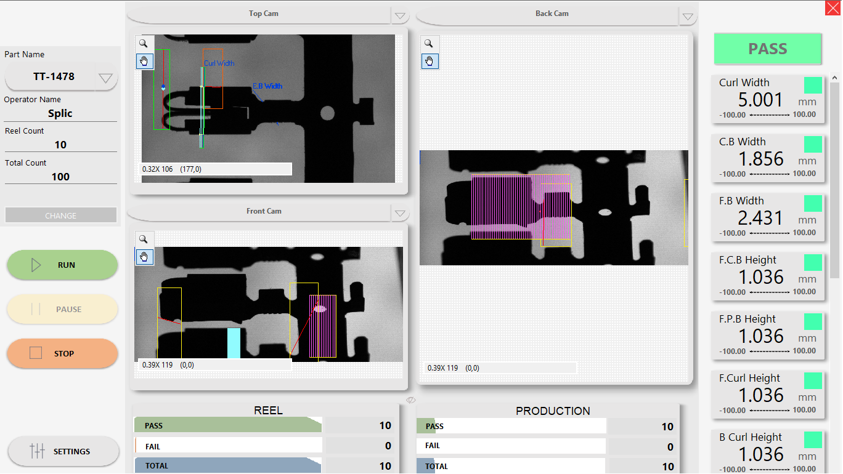
Task: Click the green status square for F.B Width
Action: coord(813,204)
